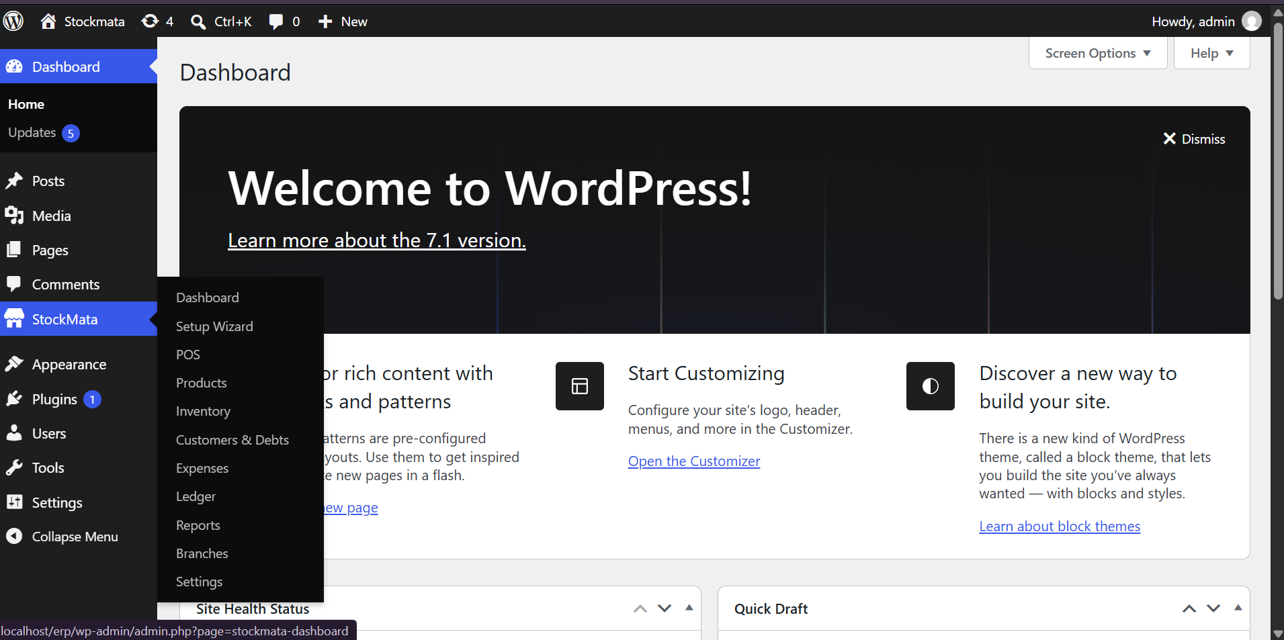
Task: Click the Users person icon
Action: click(14, 433)
